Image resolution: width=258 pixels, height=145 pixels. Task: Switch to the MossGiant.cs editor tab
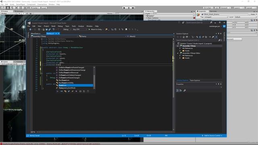[x=36, y=33]
